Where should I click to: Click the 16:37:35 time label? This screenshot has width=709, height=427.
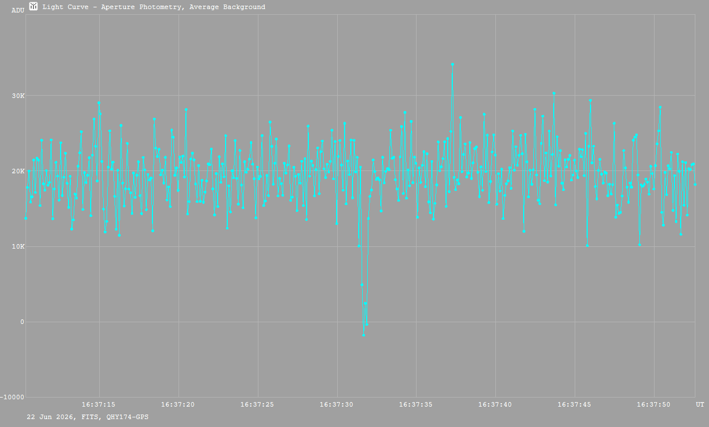coord(416,404)
